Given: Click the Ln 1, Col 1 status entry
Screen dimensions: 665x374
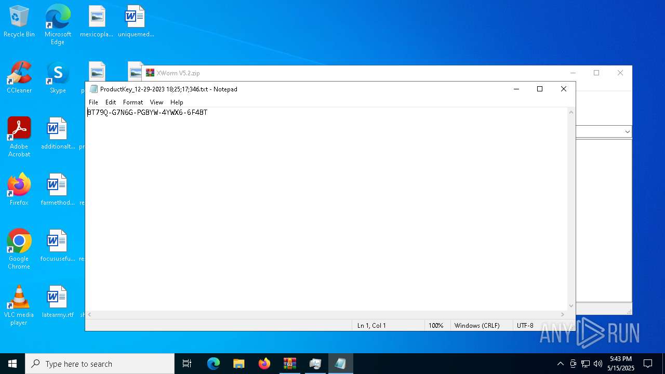Looking at the screenshot, I should point(371,326).
